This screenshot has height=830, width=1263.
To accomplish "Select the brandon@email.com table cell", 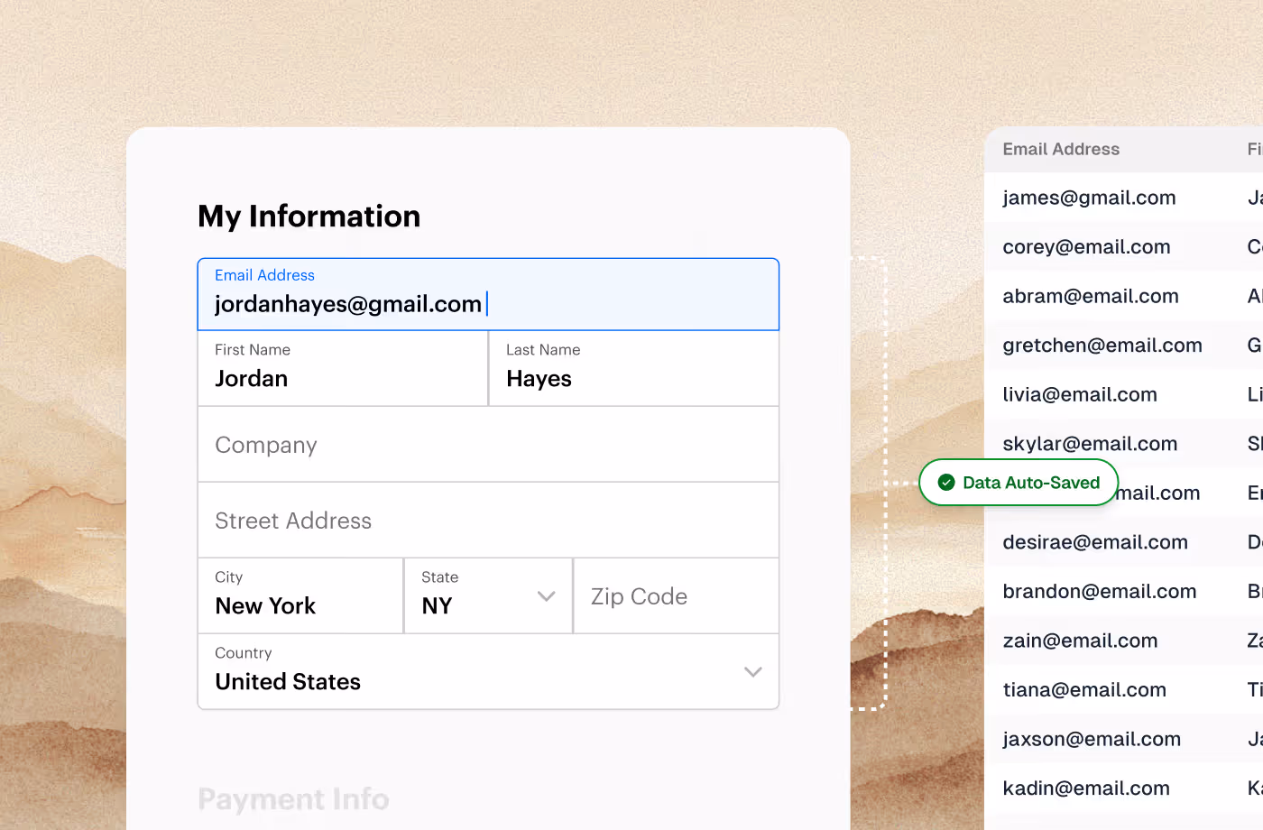I will (1100, 592).
